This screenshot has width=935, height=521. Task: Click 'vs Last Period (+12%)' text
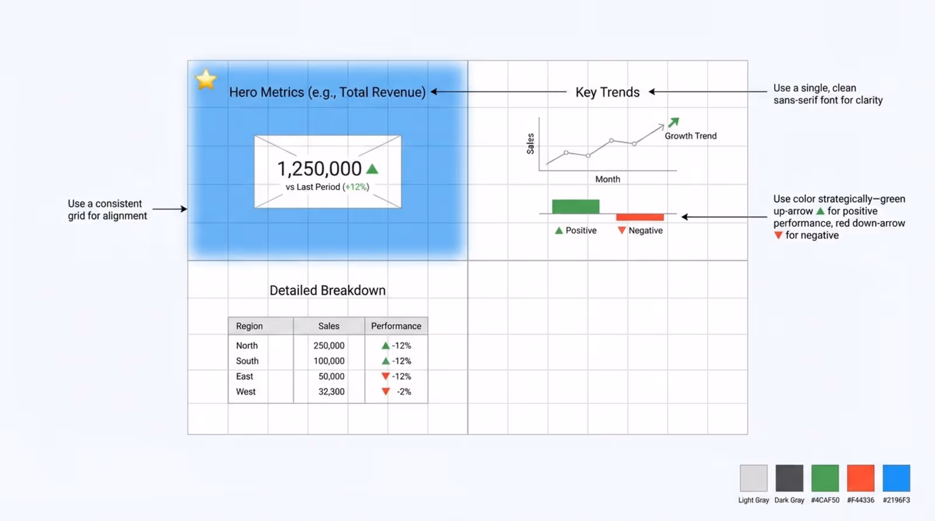pyautogui.click(x=327, y=187)
